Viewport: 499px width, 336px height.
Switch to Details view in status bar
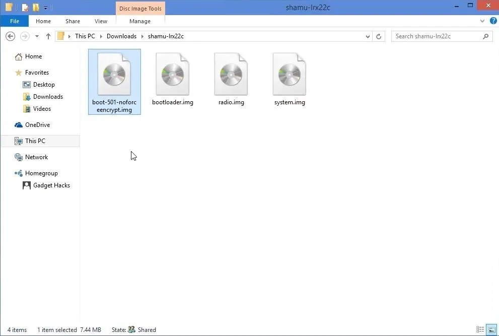[480, 329]
